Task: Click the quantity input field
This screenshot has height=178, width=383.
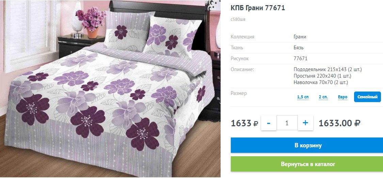Action: [x=287, y=123]
